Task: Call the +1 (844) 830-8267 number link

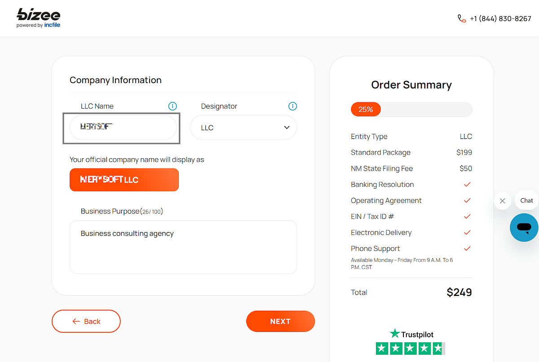Action: tap(500, 18)
